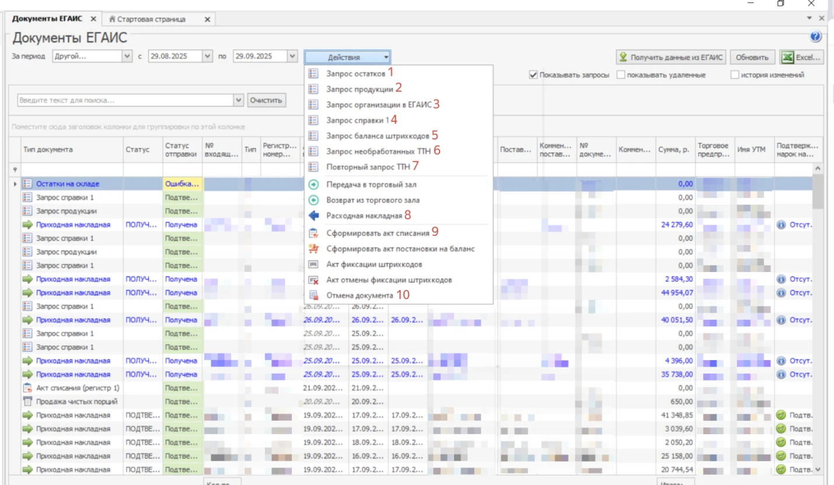
Task: Click green check icon in 41 348,85 row
Action: click(781, 415)
